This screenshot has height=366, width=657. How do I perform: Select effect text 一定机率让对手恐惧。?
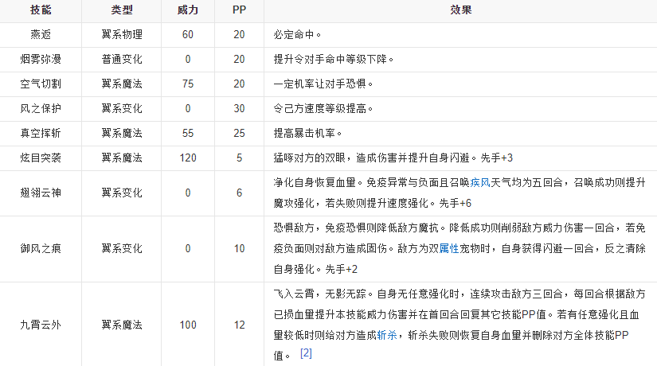[323, 84]
